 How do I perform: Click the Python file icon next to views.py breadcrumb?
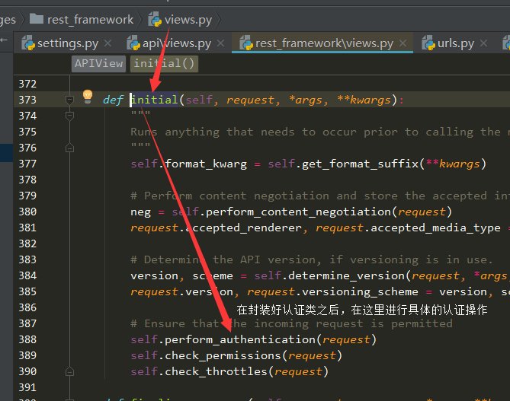(155, 19)
